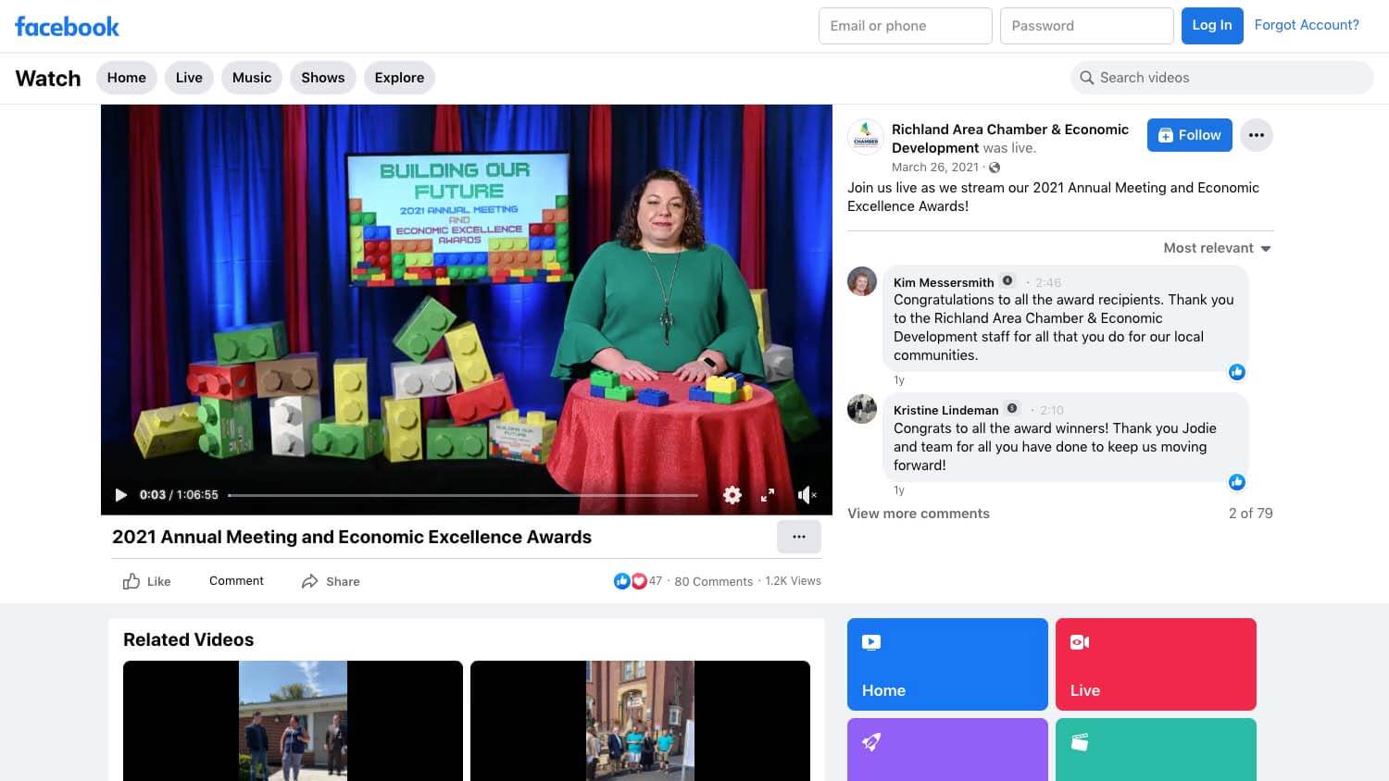Click Kim Messersmith's profile picture
This screenshot has width=1389, height=781.
[x=862, y=281]
